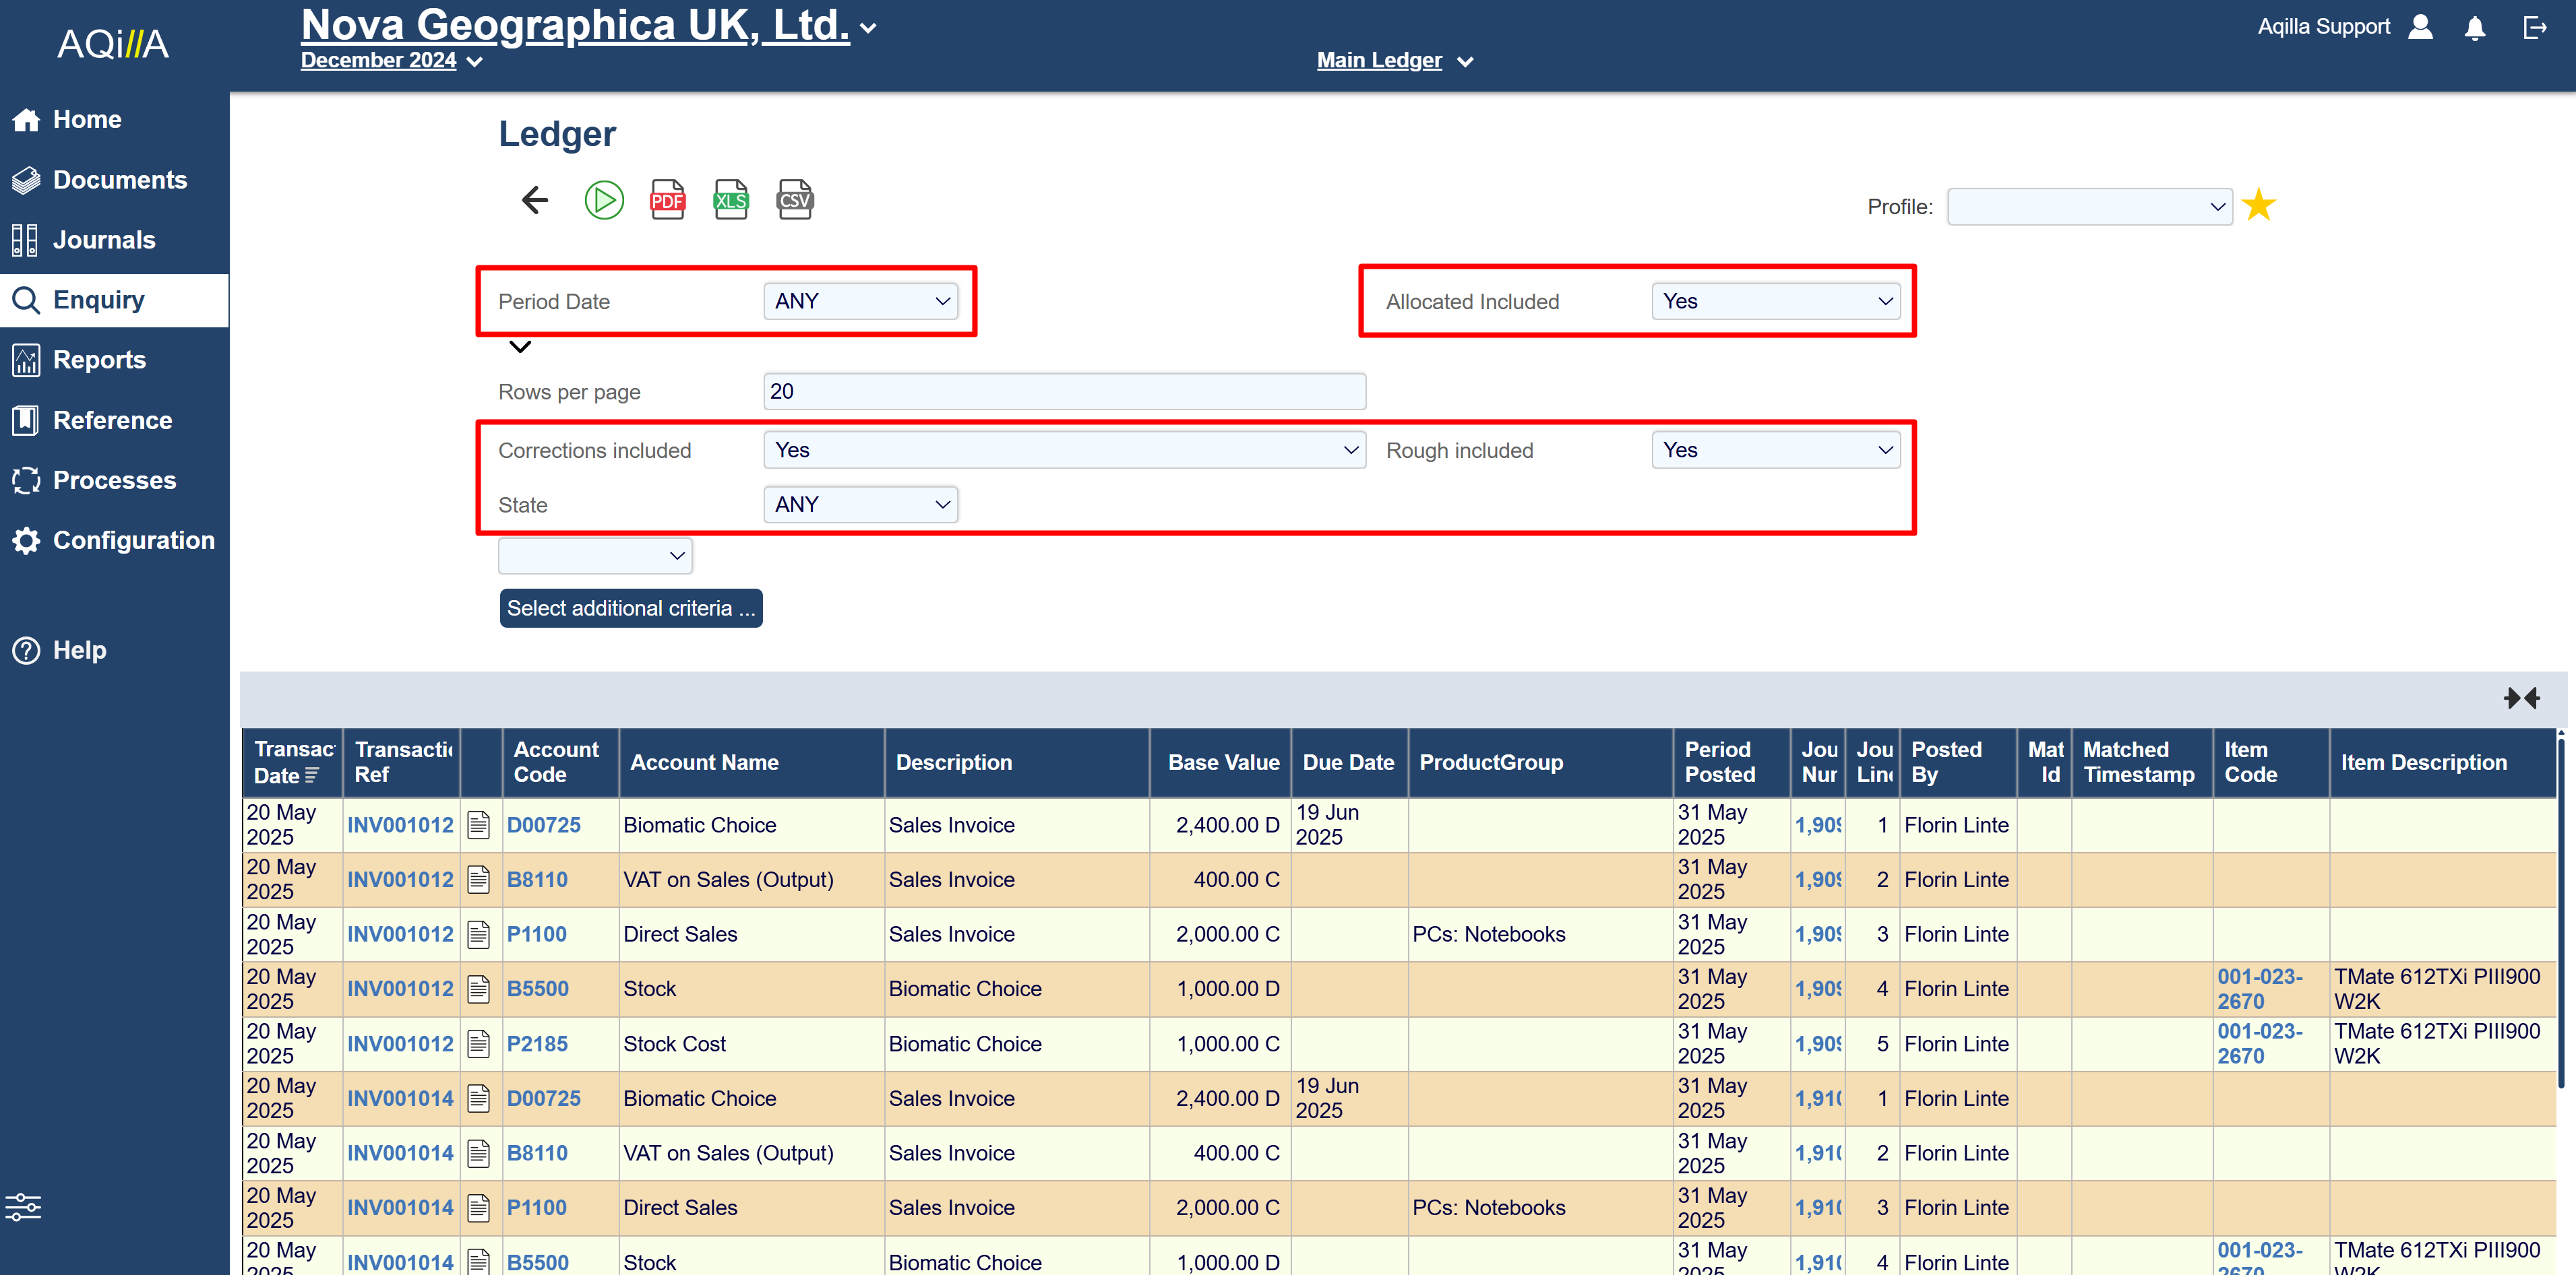Screen dimensions: 2576x1275
Task: Open the Reports sidebar menu
Action: (99, 360)
